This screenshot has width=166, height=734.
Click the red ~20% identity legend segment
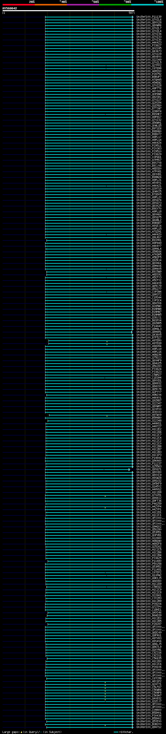click(18, 5)
